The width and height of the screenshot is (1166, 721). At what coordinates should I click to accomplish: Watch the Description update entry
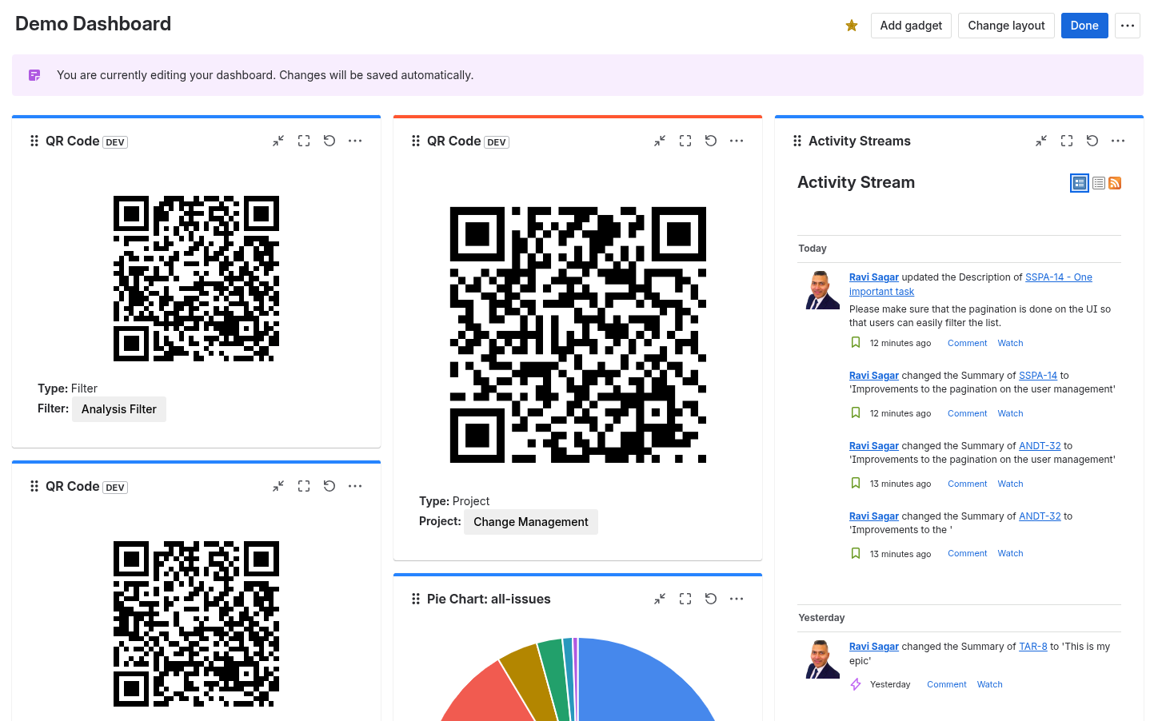[1011, 343]
